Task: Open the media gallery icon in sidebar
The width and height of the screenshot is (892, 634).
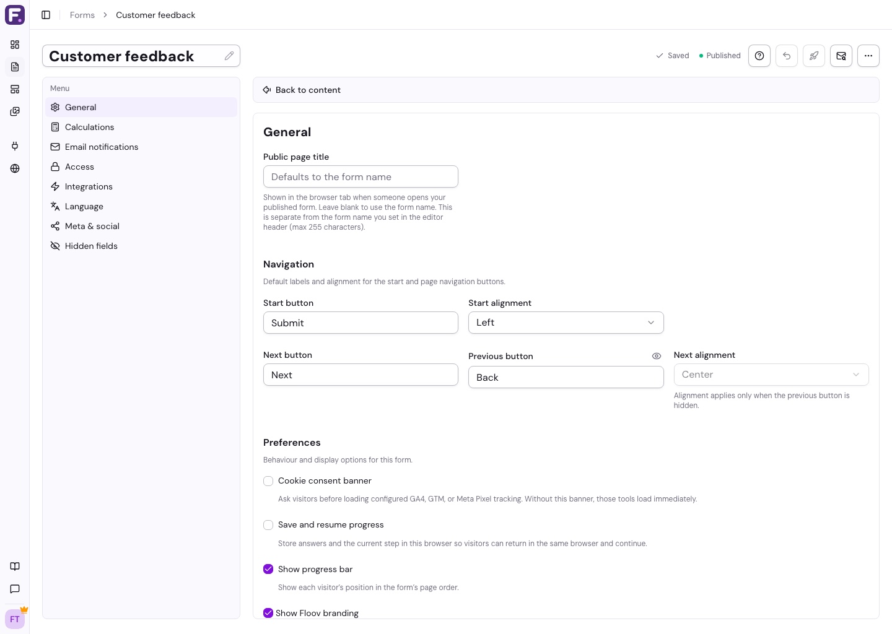Action: [x=15, y=111]
